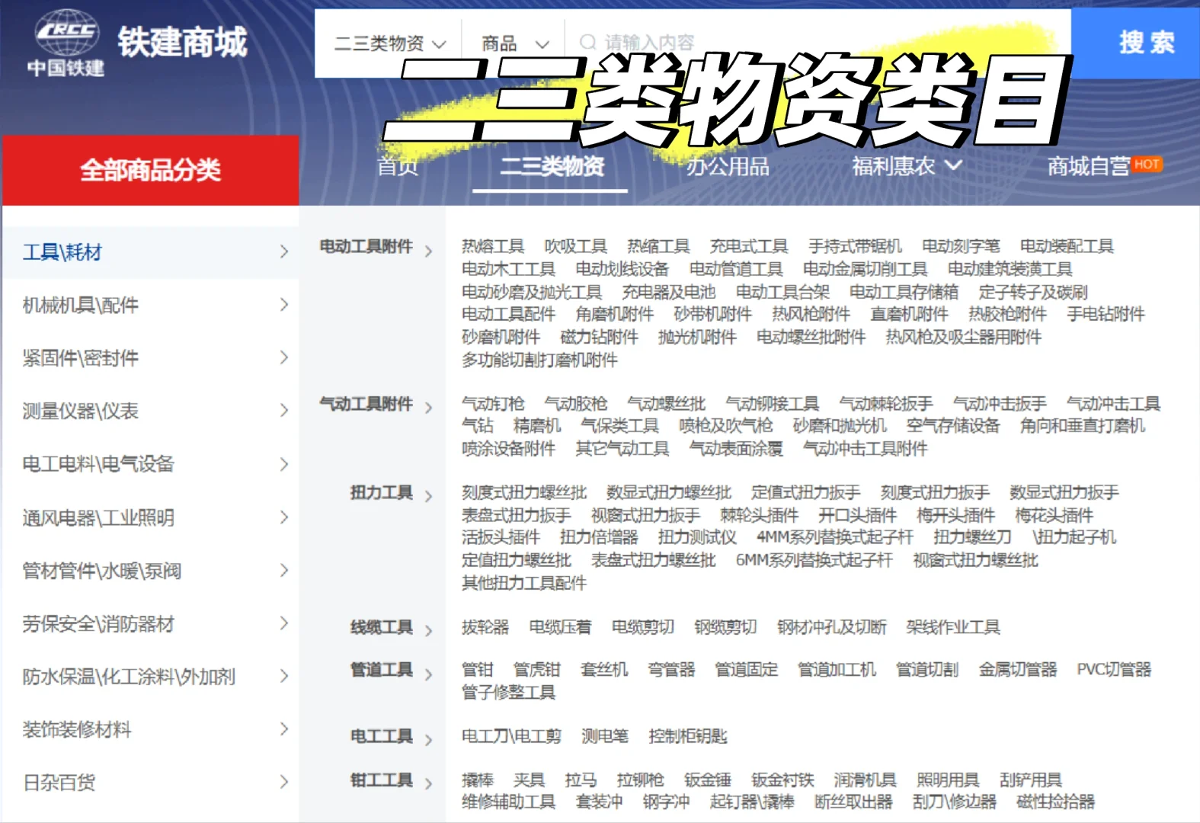This screenshot has width=1200, height=823.
Task: Click the 测电笔 link
Action: 605,736
